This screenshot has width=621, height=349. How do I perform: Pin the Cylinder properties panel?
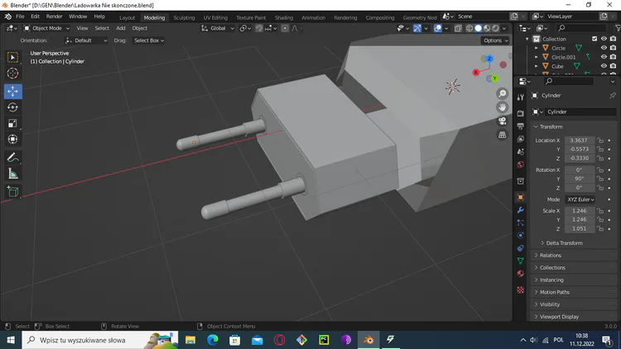point(612,95)
